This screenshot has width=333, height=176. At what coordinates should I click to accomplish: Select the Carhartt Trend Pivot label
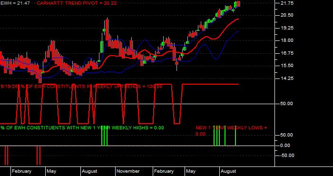[77, 3]
